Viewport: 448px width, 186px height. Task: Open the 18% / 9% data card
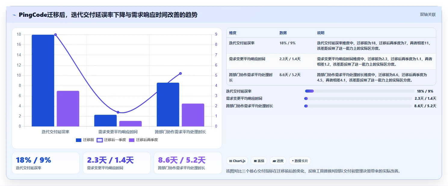pyautogui.click(x=46, y=163)
